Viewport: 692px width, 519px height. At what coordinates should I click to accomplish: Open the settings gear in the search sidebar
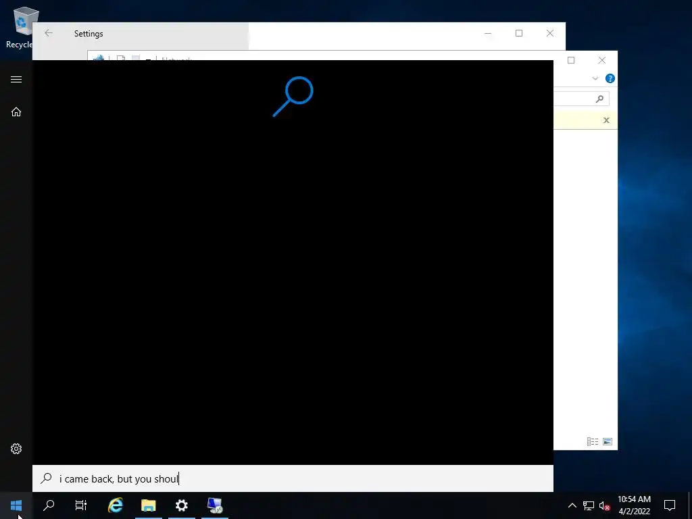click(16, 449)
